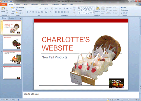Image resolution: width=141 pixels, height=101 pixels.
Task: Click the Save icon in quick access toolbar
Action: click(4, 1)
